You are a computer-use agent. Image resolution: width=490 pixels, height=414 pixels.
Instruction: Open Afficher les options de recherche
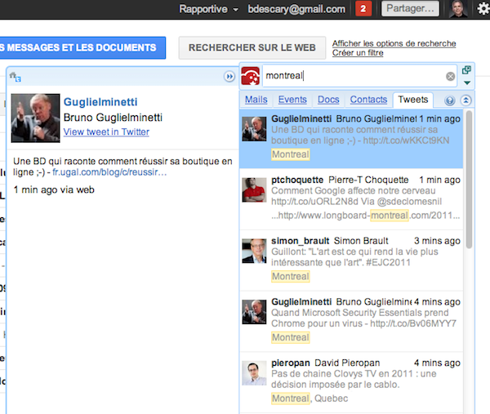[394, 43]
